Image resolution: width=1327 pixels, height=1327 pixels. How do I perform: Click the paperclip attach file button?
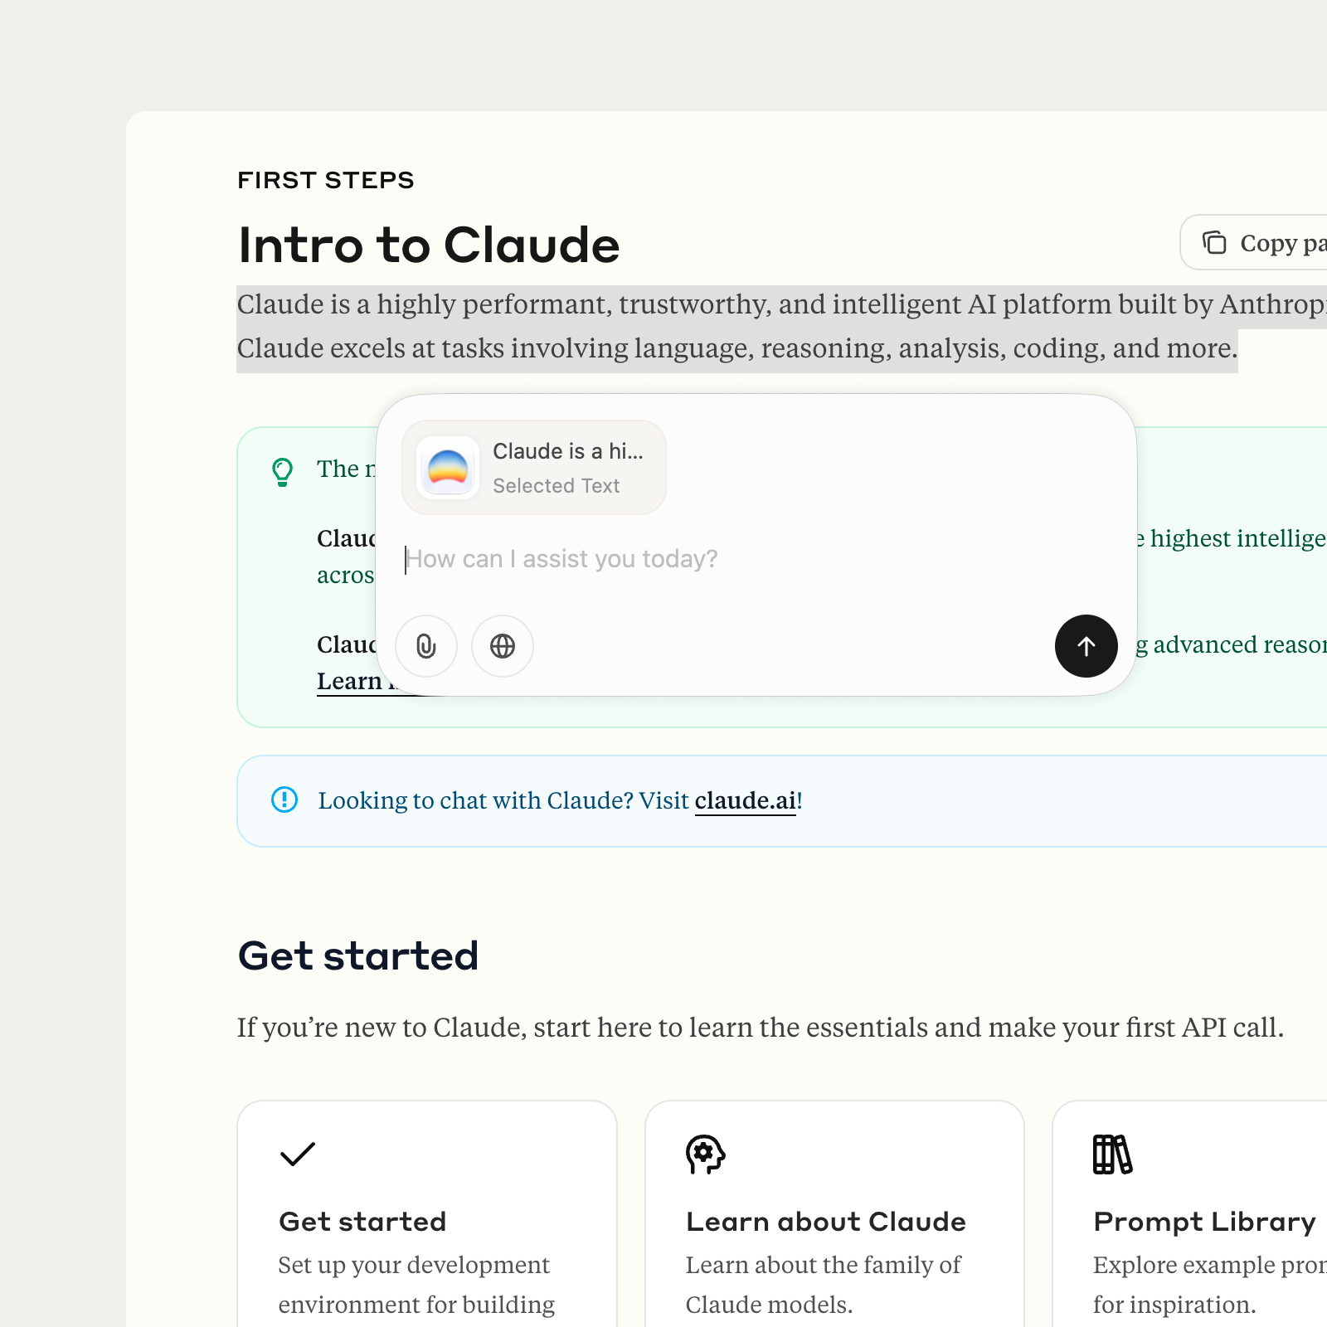pos(425,646)
